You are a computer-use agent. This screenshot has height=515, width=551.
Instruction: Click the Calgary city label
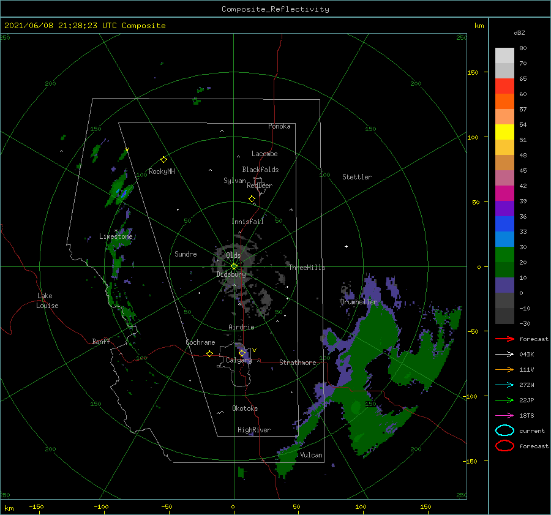coord(239,360)
